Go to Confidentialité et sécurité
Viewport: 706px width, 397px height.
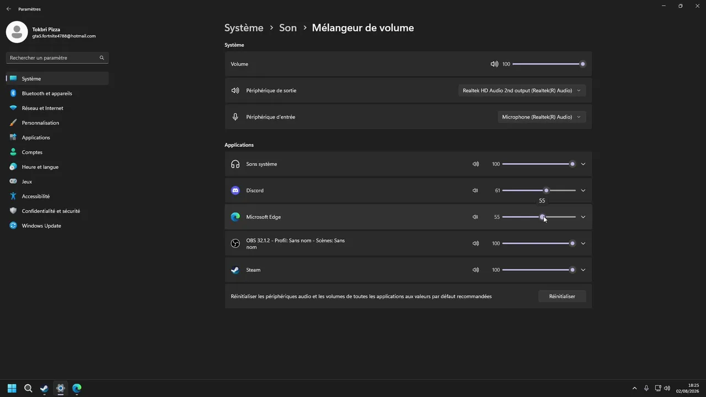pyautogui.click(x=57, y=211)
